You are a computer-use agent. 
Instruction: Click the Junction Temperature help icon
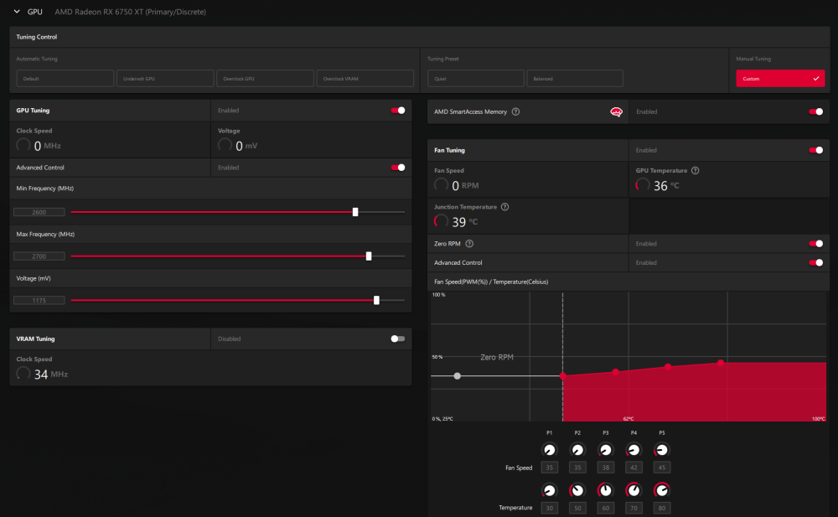(504, 206)
